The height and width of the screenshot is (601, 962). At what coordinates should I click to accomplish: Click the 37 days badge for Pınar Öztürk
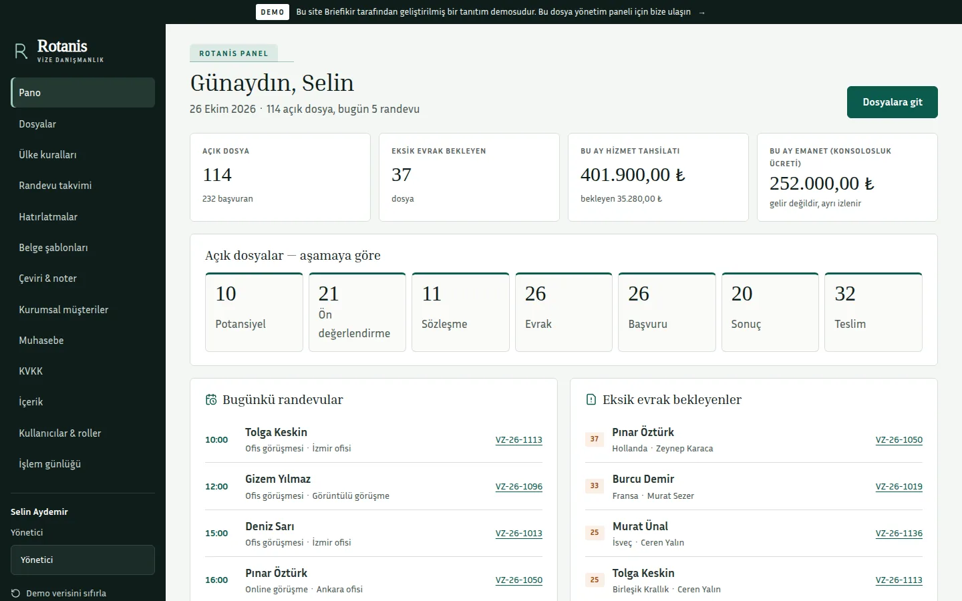595,439
